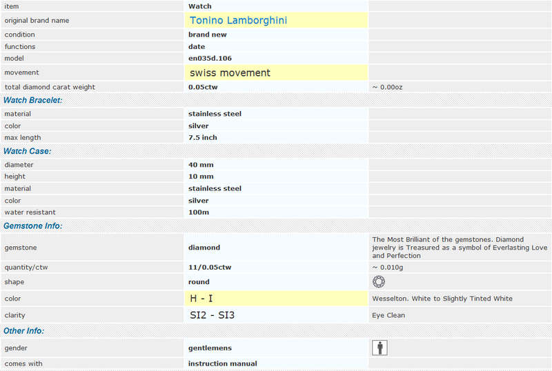Click the gentlemens gender figure icon
This screenshot has height=371, width=552.
point(379,348)
